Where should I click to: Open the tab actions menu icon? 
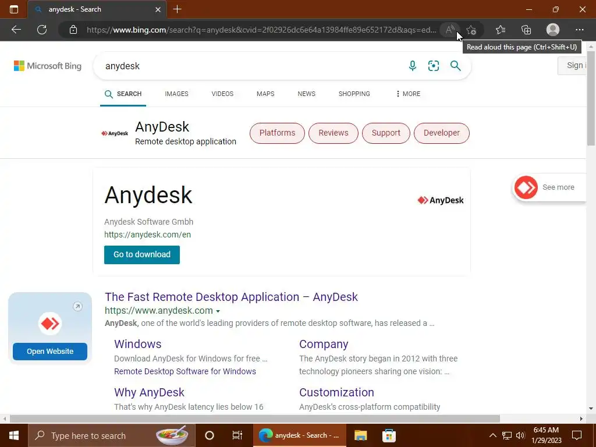(14, 9)
